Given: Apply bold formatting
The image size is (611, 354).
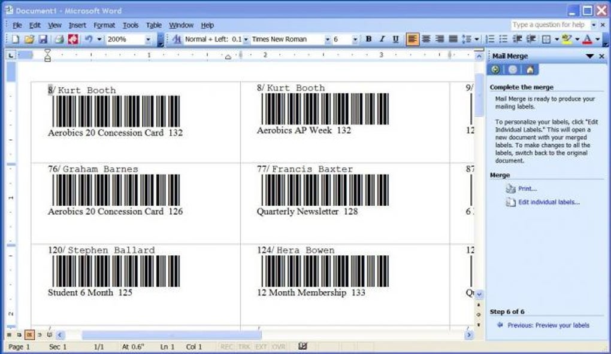Looking at the screenshot, I should 368,39.
